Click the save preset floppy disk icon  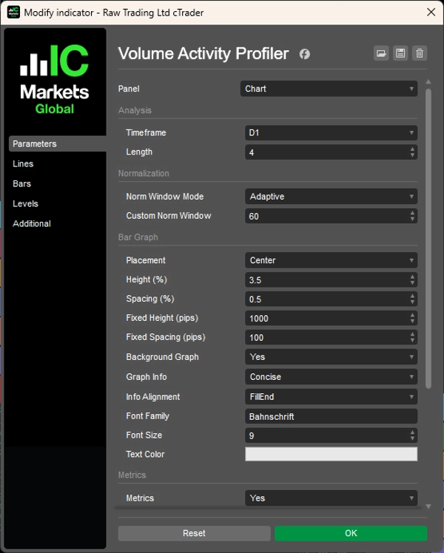coord(400,54)
